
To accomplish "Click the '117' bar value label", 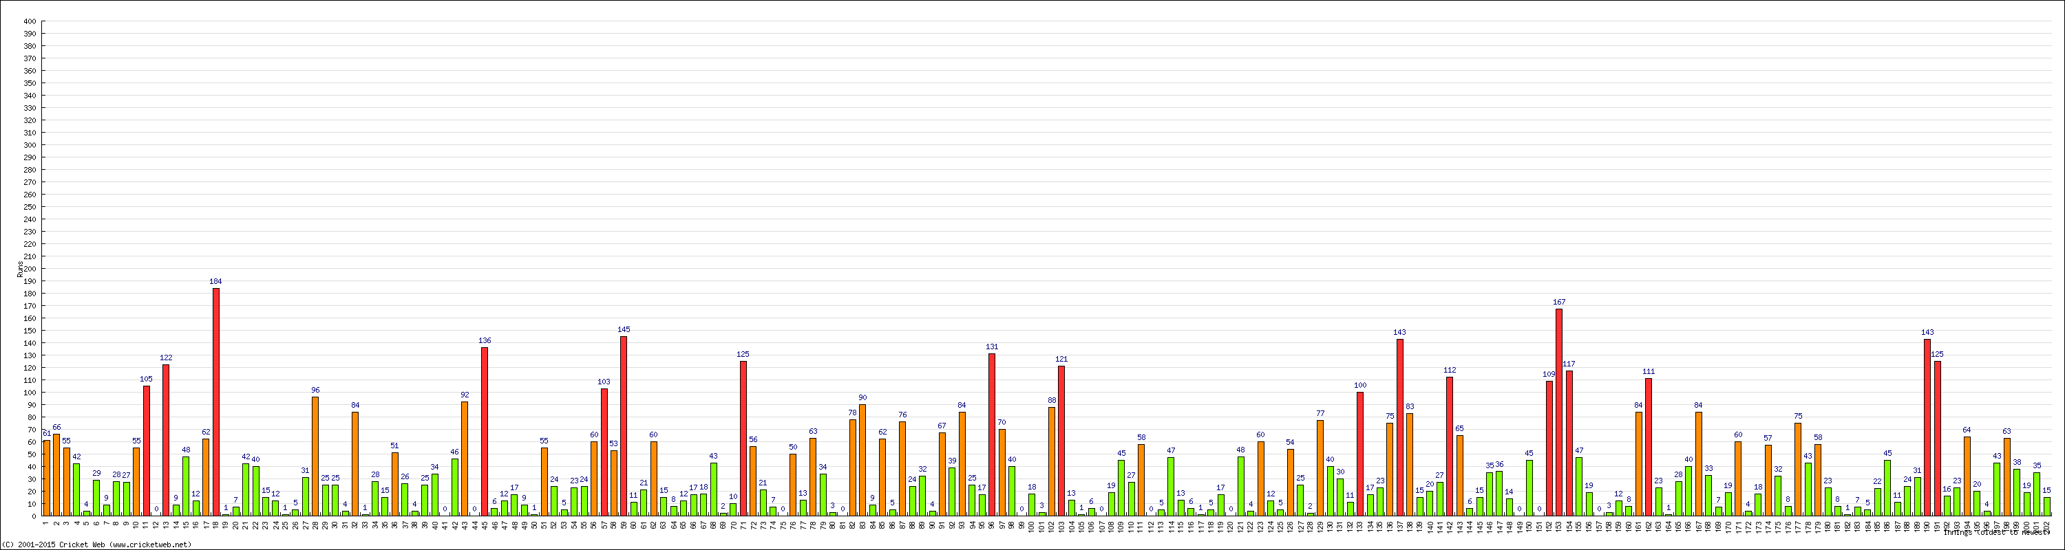I will pyautogui.click(x=1569, y=364).
